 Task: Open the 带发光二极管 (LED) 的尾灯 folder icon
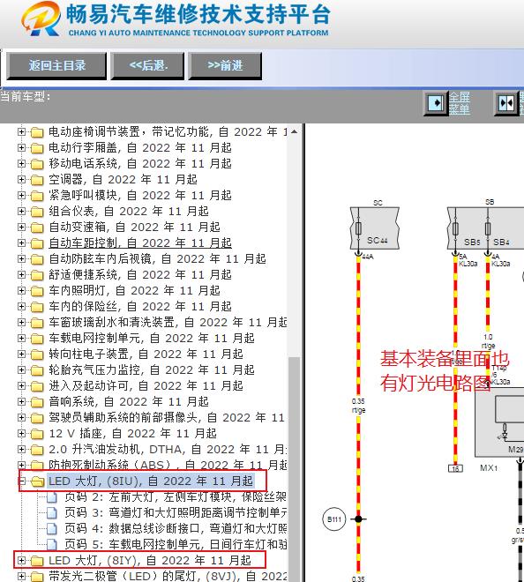click(37, 577)
